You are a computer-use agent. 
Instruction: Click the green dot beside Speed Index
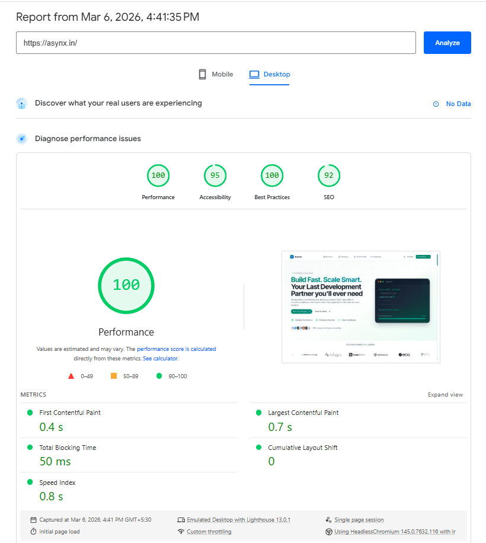point(30,482)
